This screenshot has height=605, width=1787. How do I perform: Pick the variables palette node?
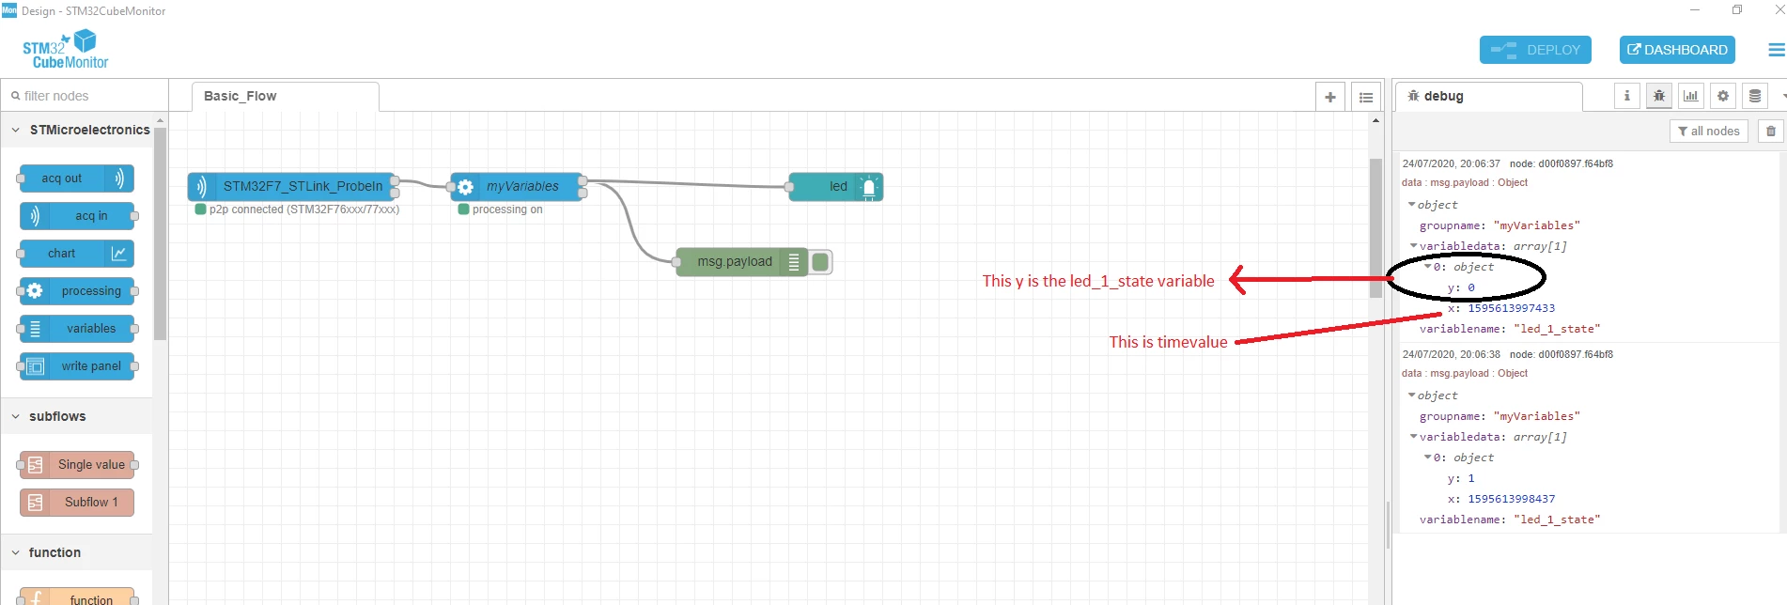point(76,329)
